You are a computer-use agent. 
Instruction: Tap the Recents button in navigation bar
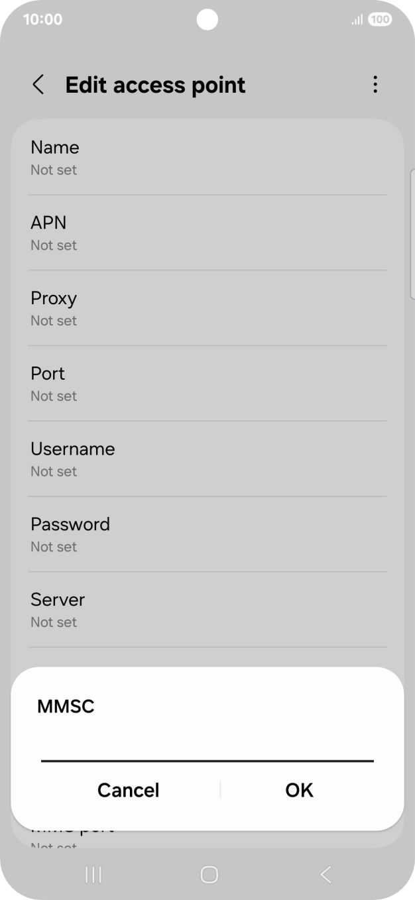point(93,874)
